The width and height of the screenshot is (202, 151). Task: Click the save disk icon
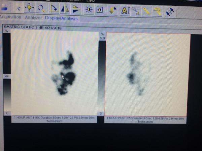click(x=4, y=7)
